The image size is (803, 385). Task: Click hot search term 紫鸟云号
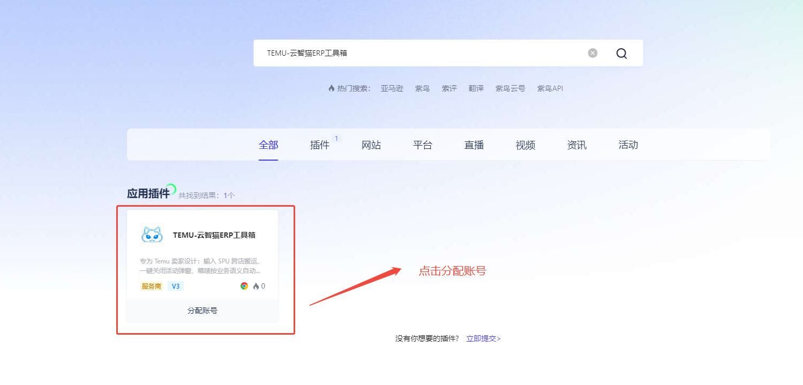511,88
